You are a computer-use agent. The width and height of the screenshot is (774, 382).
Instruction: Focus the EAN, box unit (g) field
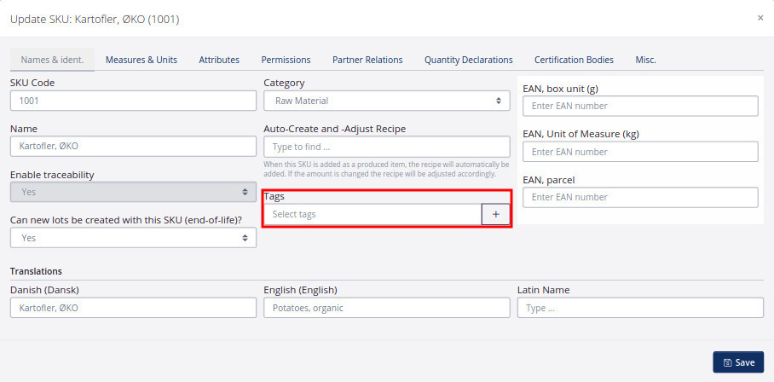click(639, 106)
